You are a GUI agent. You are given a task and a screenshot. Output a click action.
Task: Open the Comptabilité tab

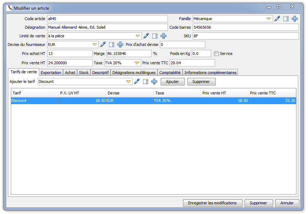tap(170, 73)
